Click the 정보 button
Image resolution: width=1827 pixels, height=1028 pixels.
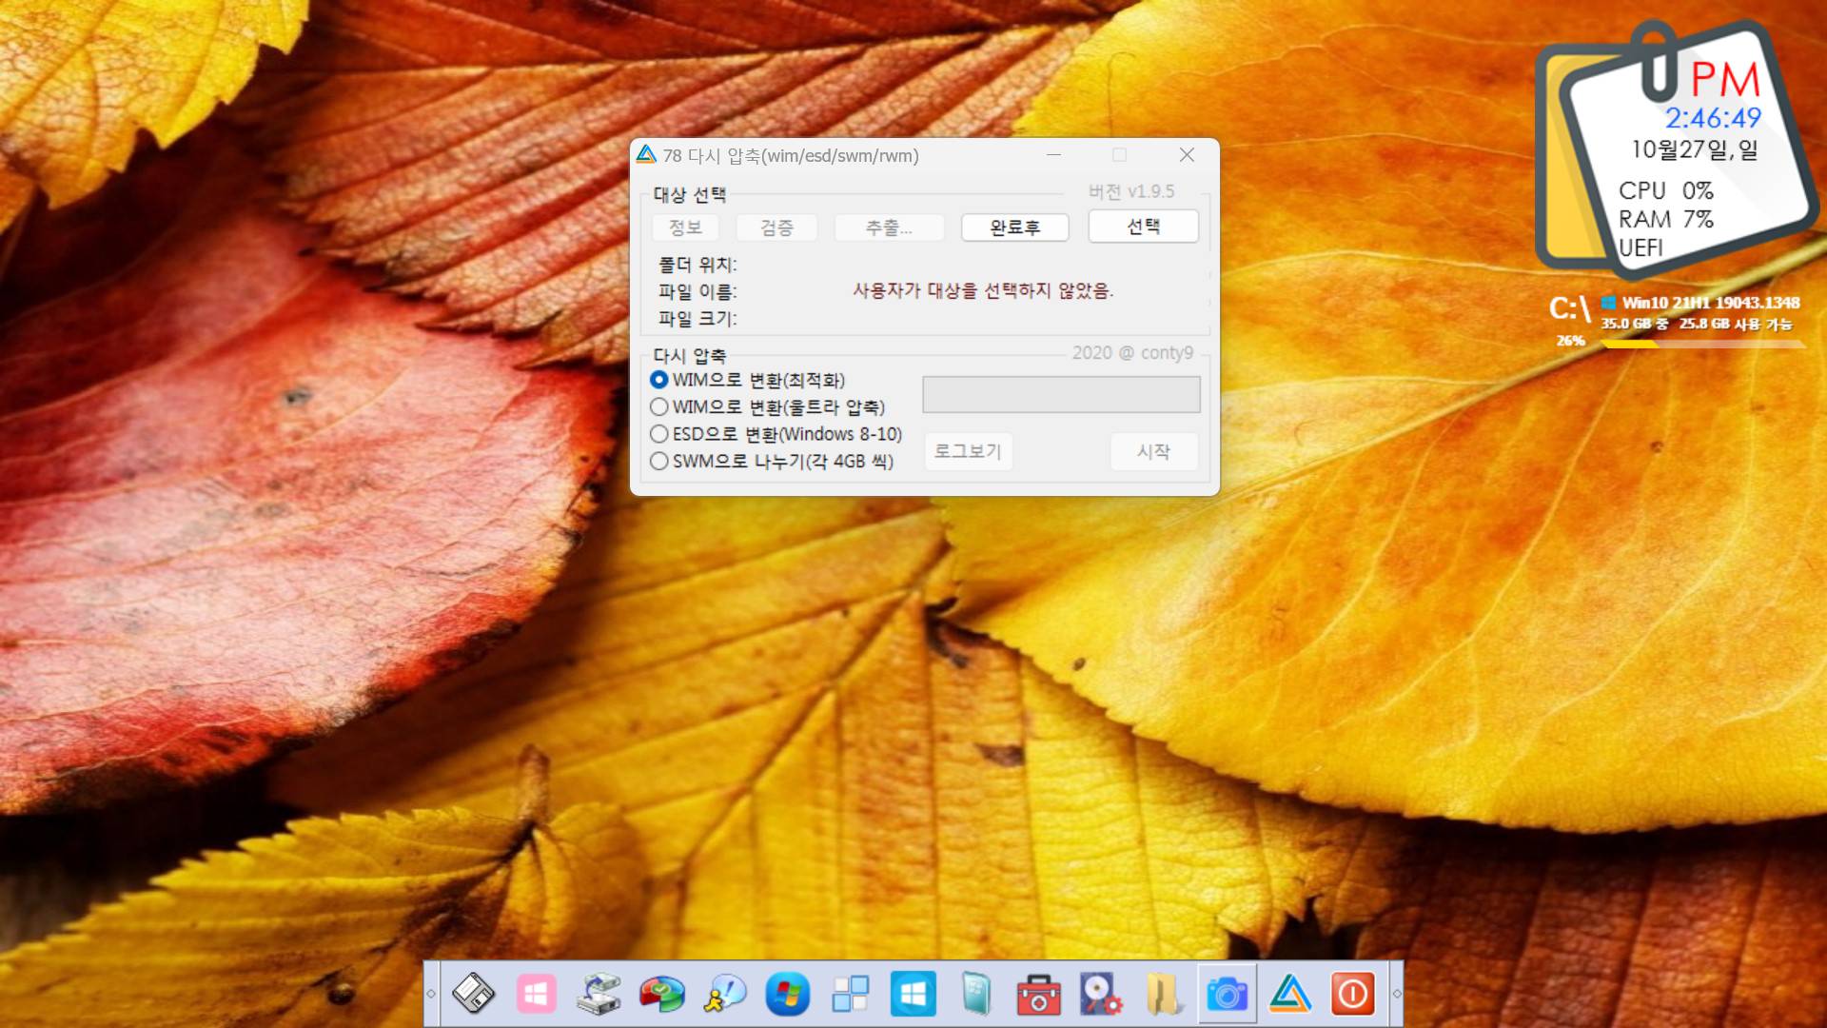685,227
